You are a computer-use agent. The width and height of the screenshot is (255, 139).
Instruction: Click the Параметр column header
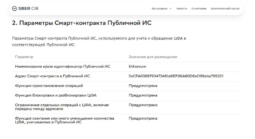24,57
